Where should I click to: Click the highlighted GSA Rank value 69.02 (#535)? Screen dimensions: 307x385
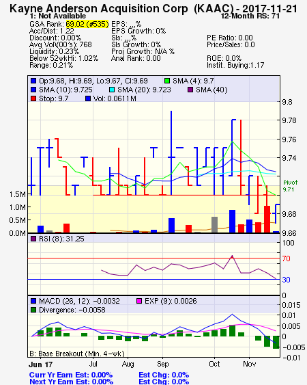87,24
